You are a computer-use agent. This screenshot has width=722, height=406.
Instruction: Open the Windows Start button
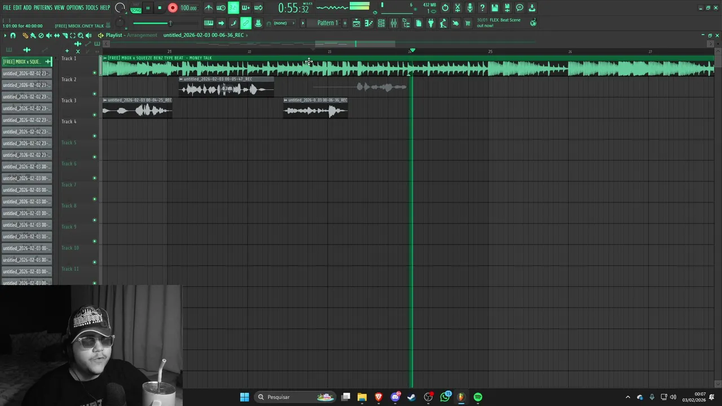coord(244,397)
